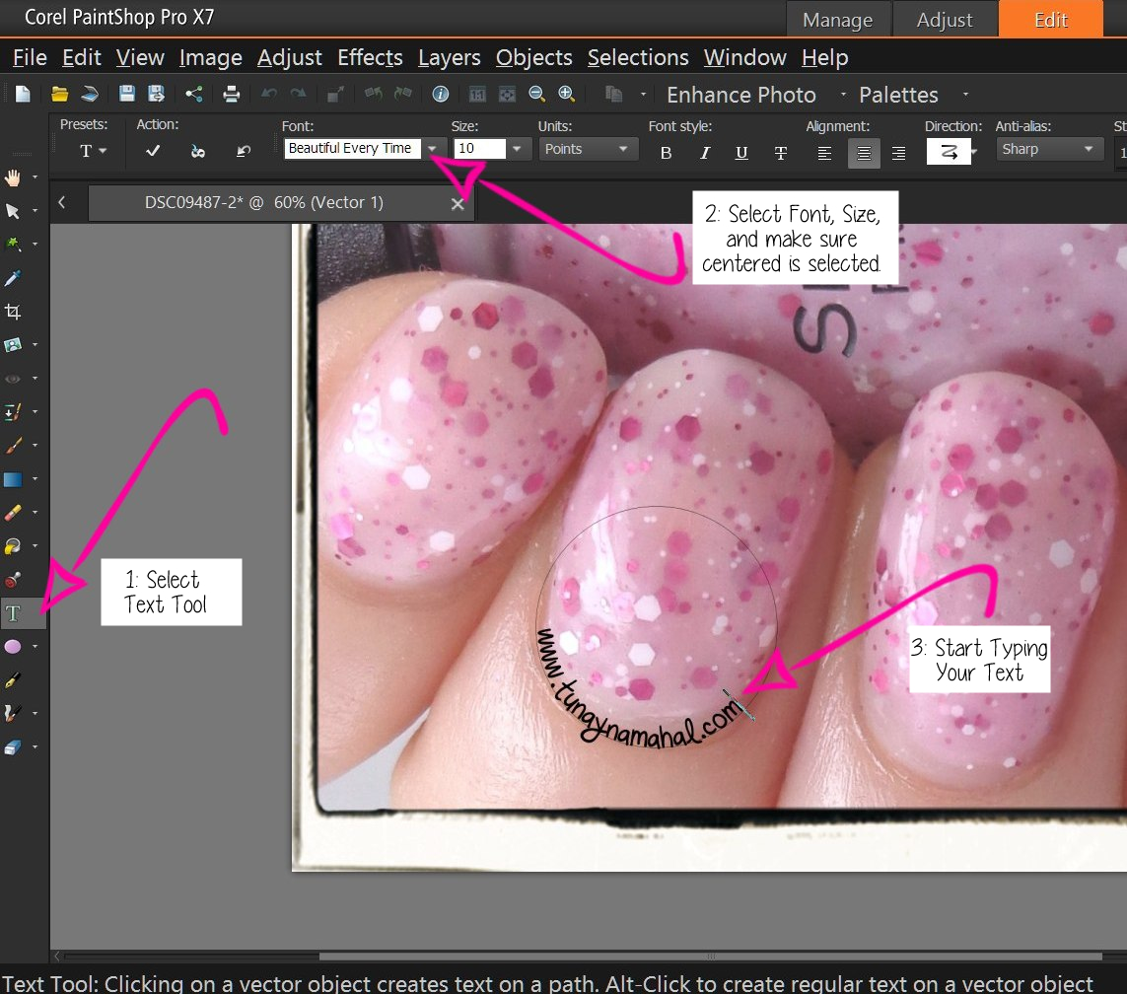This screenshot has height=994, width=1127.
Task: Select the Paint Brush tool
Action: point(14,445)
